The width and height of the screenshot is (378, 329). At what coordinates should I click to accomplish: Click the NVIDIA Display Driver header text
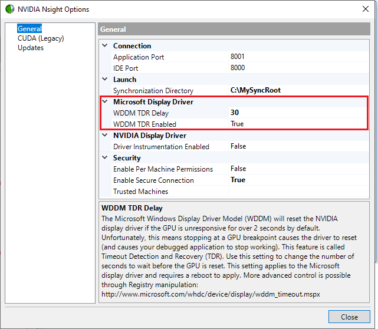150,136
